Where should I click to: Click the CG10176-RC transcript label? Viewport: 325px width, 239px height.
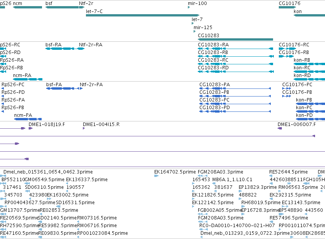(294, 45)
